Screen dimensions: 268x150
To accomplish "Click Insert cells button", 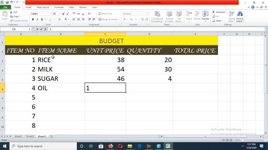I will click(x=189, y=17).
